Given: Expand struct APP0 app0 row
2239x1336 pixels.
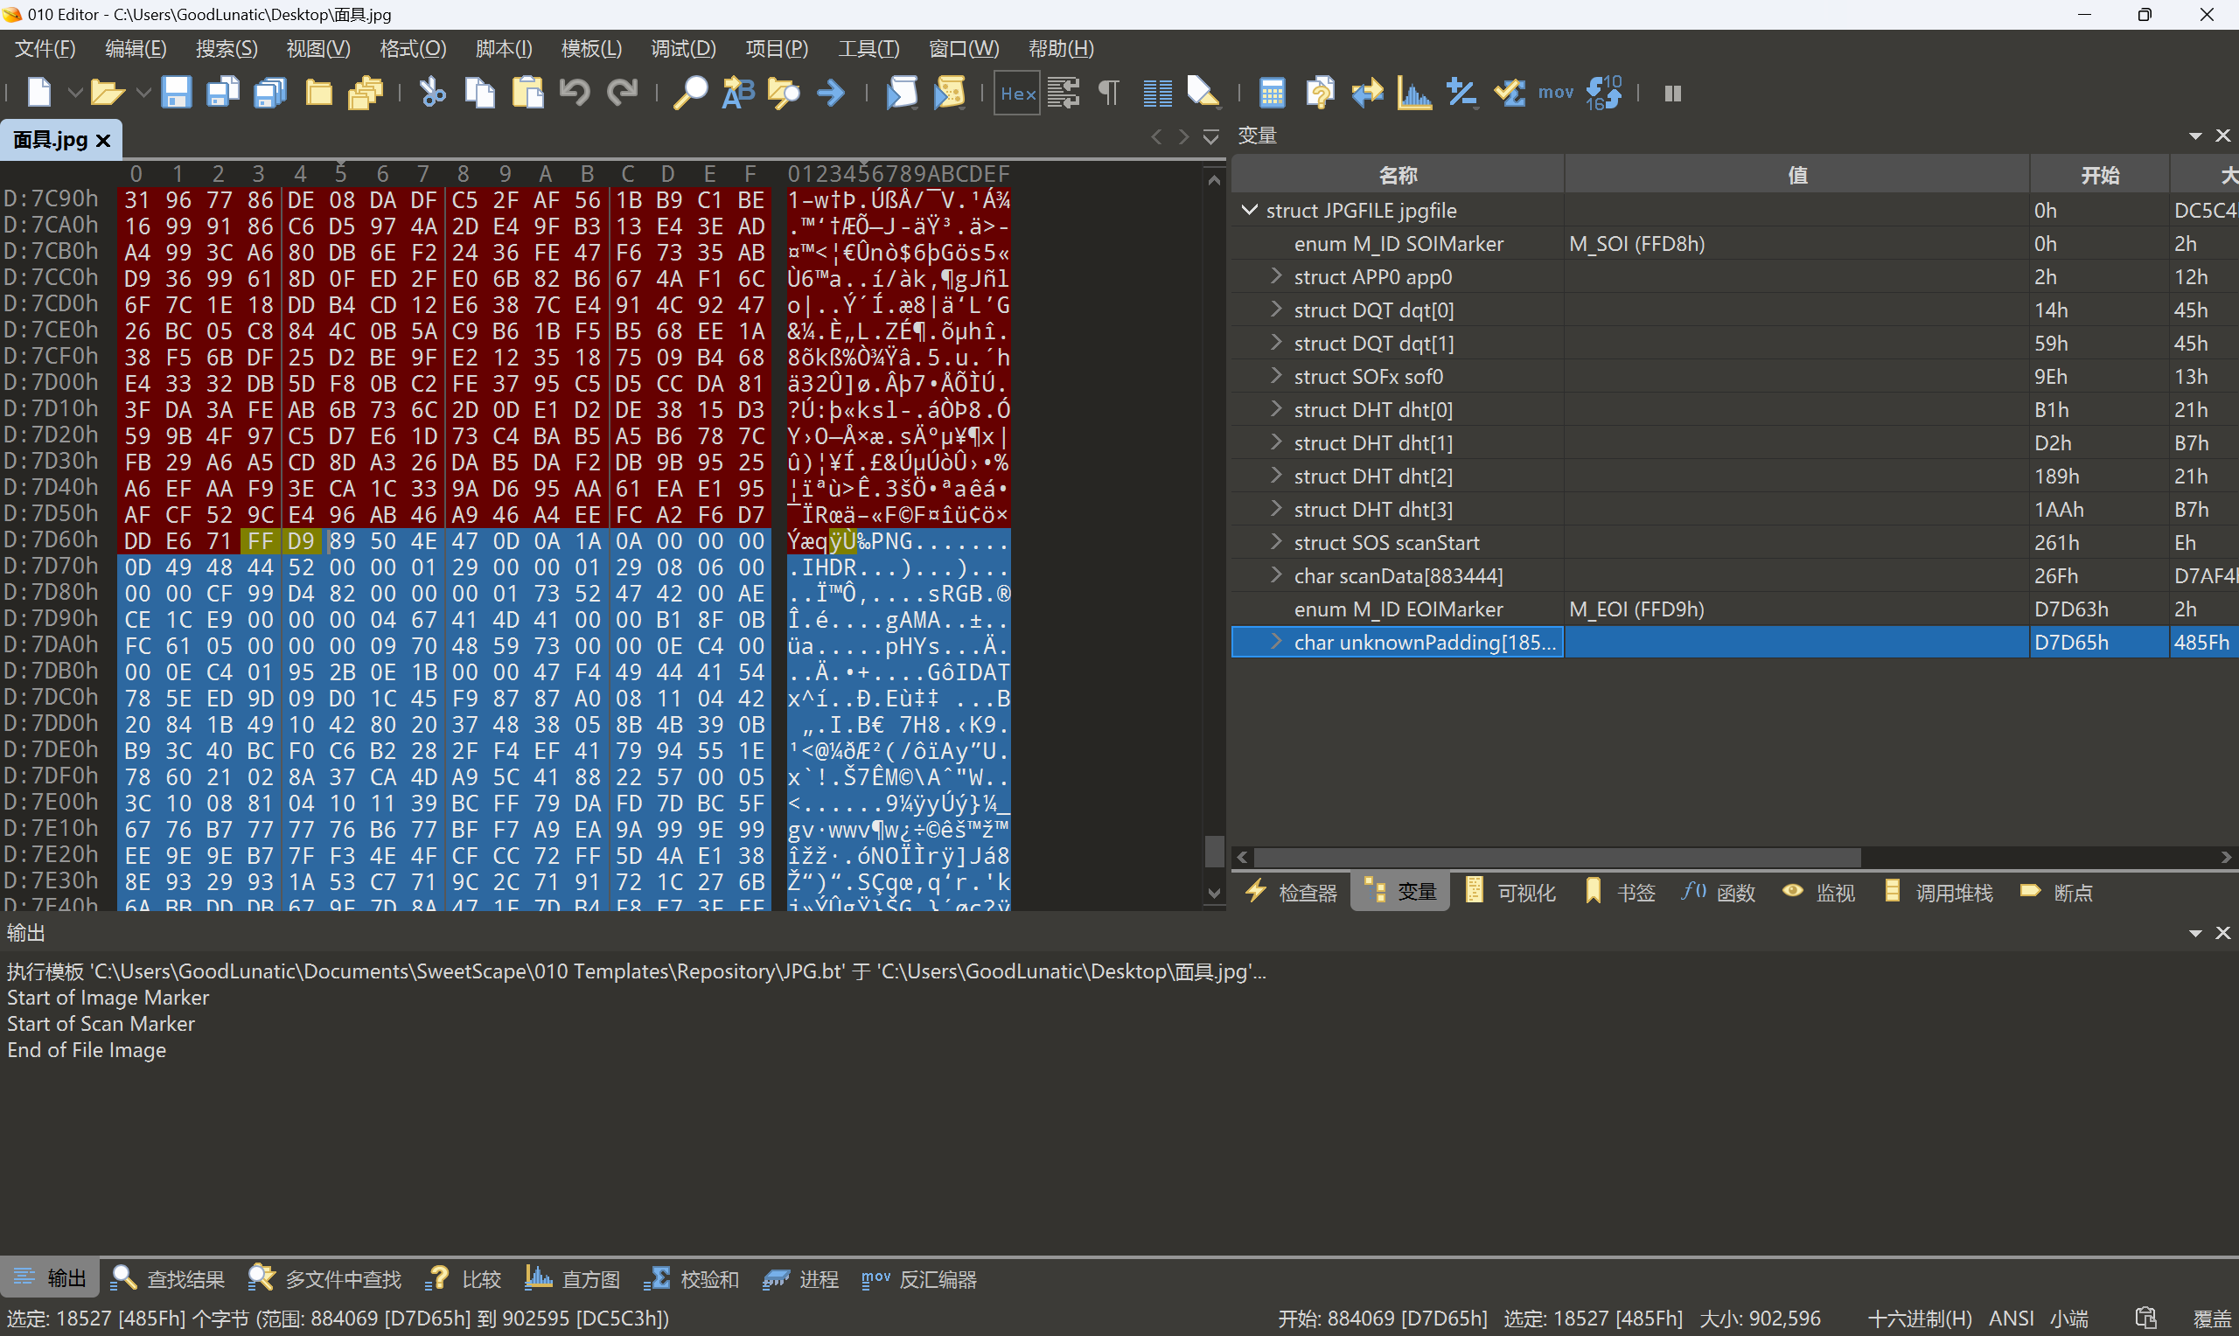Looking at the screenshot, I should pyautogui.click(x=1276, y=275).
